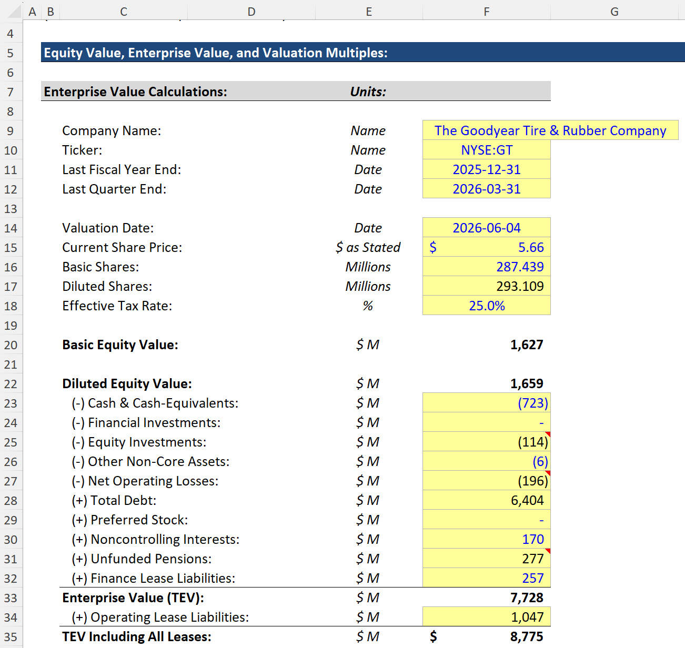
Task: Select row 5 header
Action: pos(11,53)
